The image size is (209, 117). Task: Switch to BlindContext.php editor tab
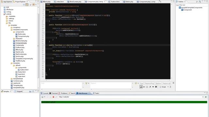(74, 2)
